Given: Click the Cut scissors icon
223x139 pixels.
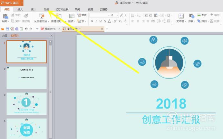Looking at the screenshot, I should [x=13, y=15].
